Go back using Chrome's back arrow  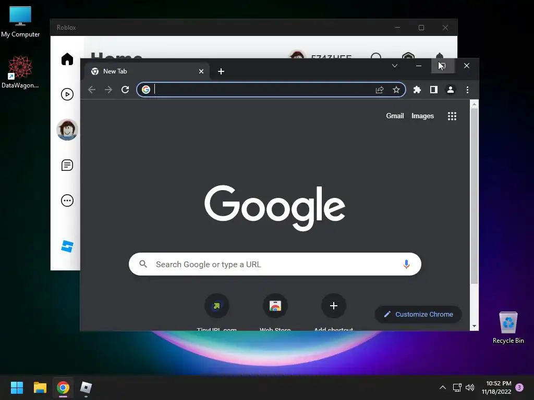tap(92, 90)
